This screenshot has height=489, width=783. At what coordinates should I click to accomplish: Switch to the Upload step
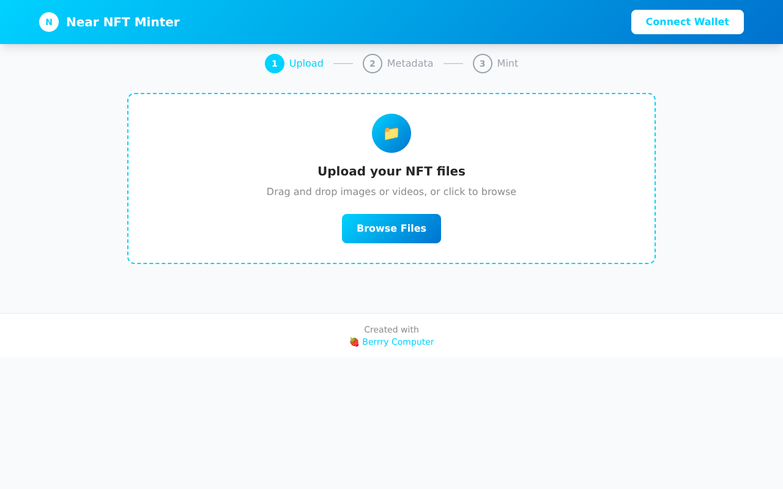click(x=306, y=63)
